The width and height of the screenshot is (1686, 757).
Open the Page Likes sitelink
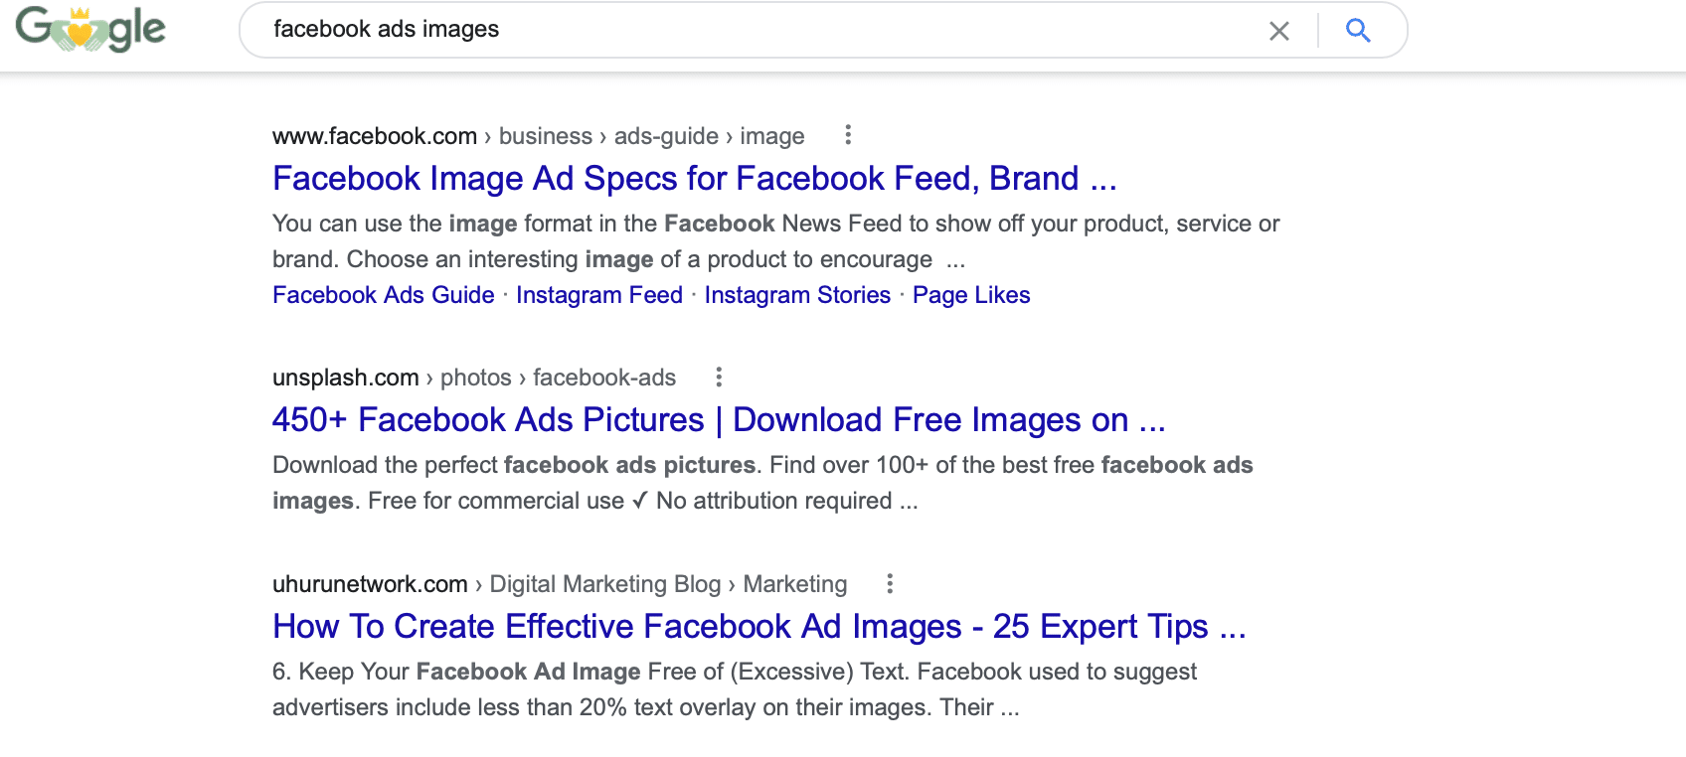click(970, 295)
